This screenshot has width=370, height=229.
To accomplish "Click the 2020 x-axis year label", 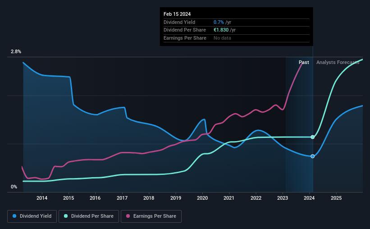I will 202,198.
